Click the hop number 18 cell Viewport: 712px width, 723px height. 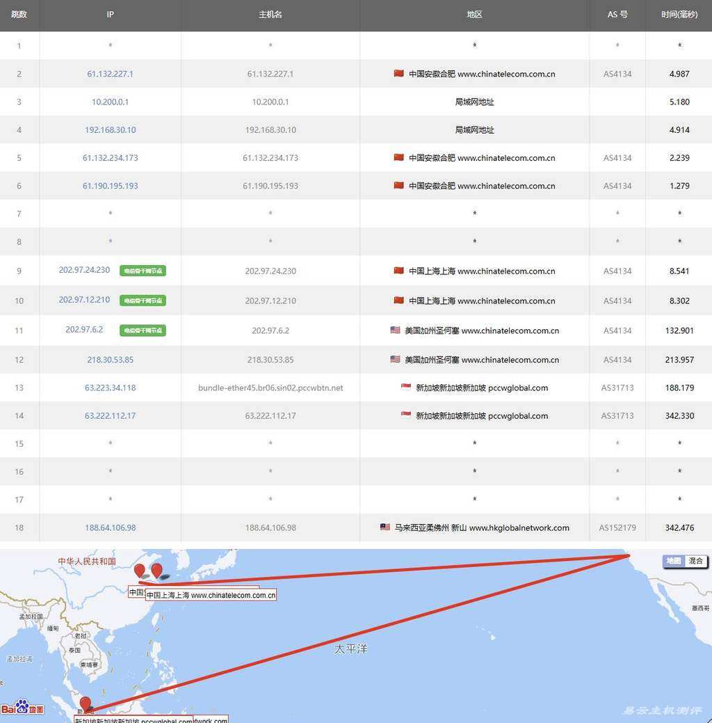[19, 527]
